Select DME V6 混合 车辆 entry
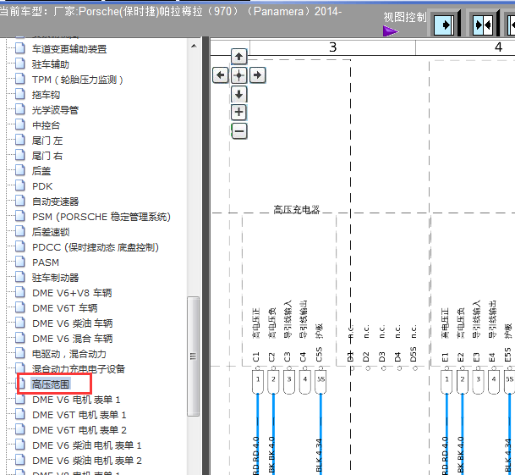The image size is (515, 475). [x=73, y=339]
